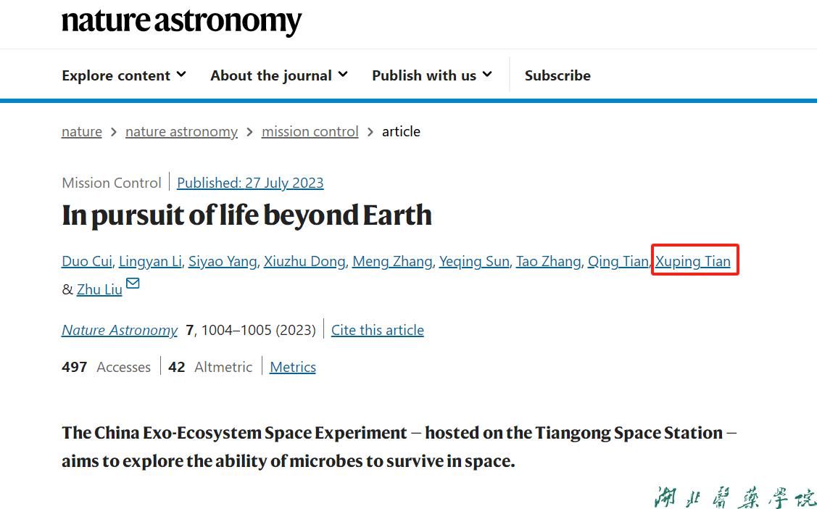
Task: Click author name Xiuzhu Dong
Action: (x=304, y=261)
